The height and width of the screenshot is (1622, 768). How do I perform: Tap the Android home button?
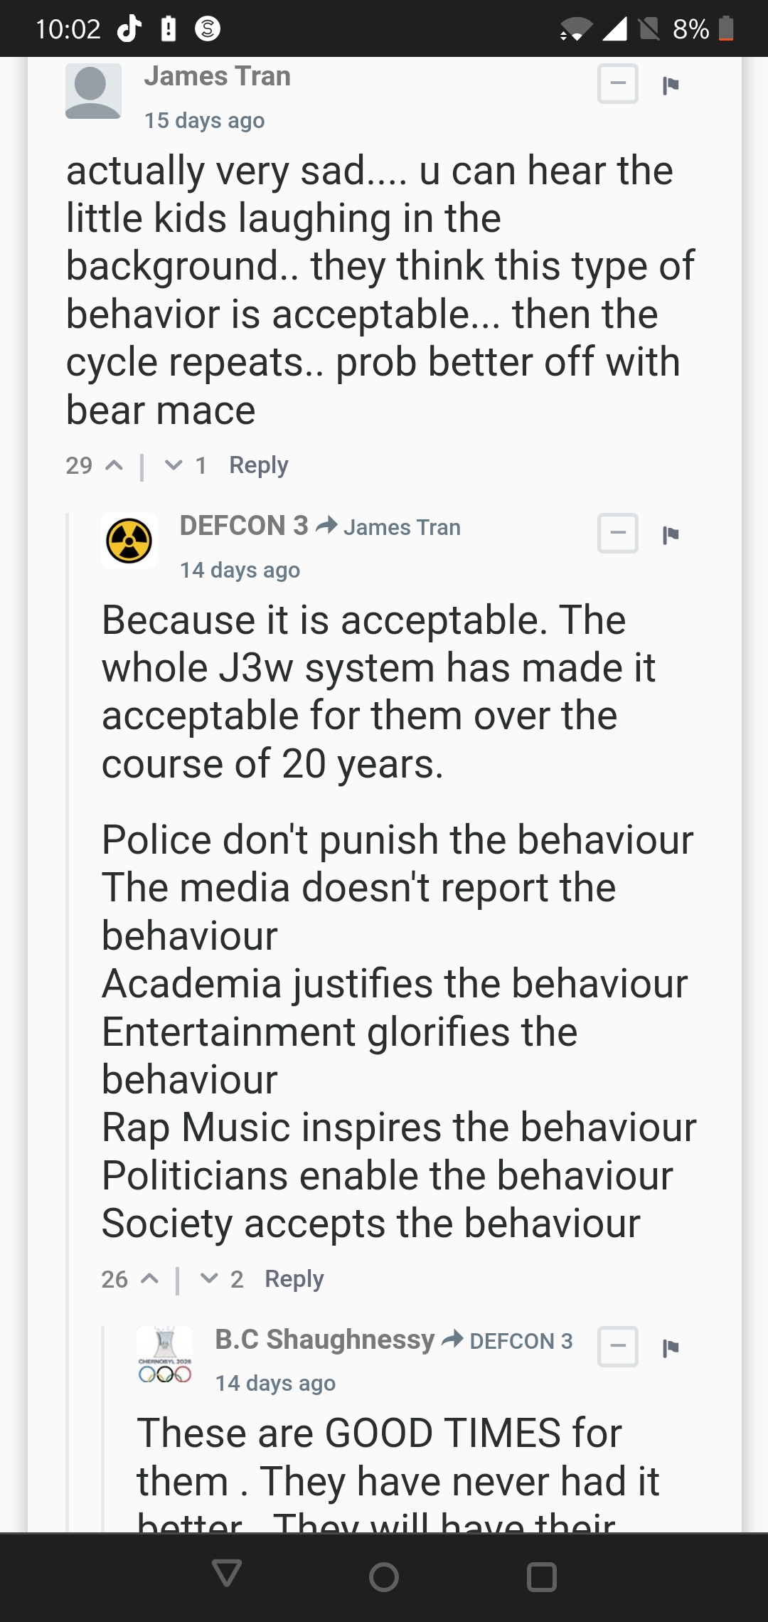point(384,1576)
